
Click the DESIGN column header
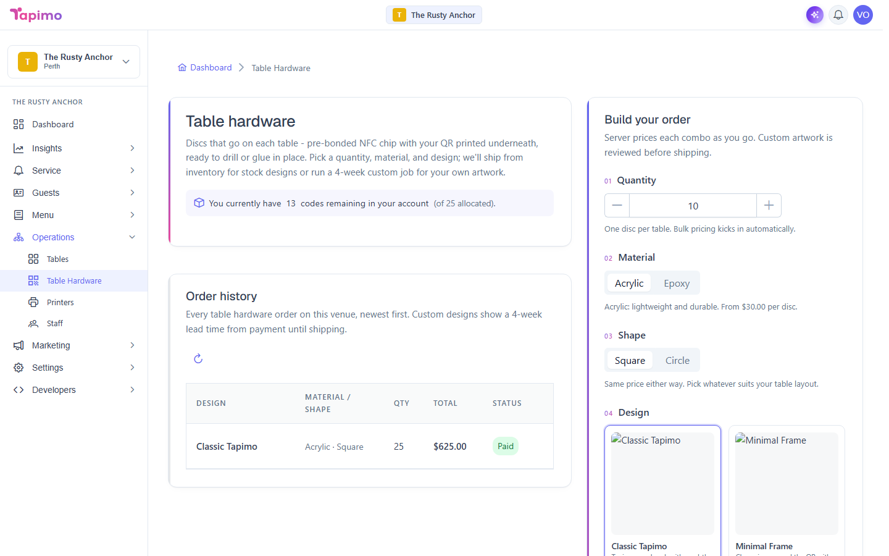211,403
